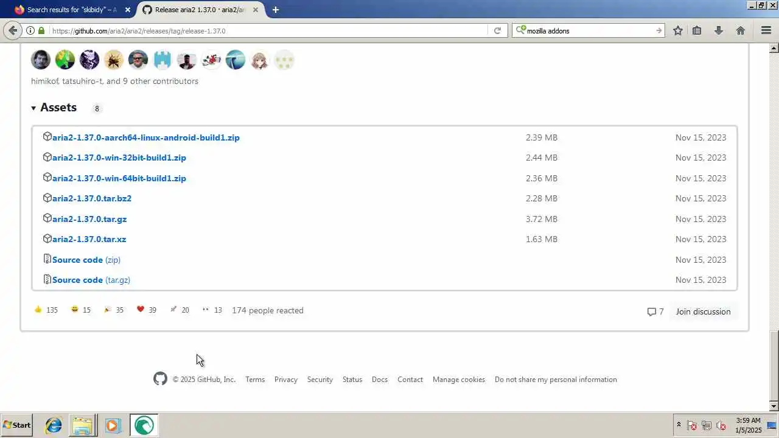React with thumbs up emoji 135
779x438 pixels.
tap(46, 310)
